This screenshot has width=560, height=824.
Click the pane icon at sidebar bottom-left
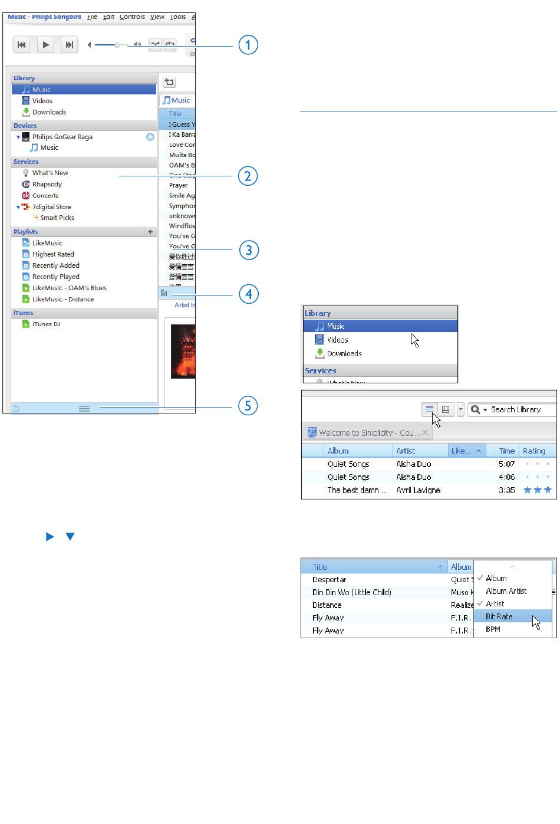click(17, 408)
